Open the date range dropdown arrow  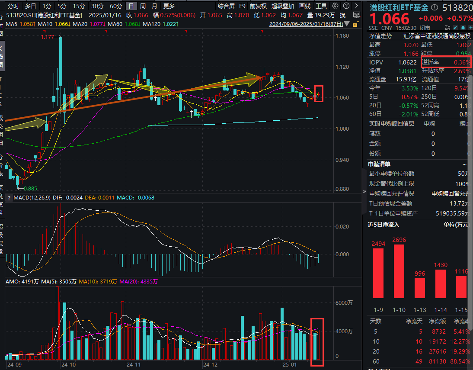tap(346, 24)
